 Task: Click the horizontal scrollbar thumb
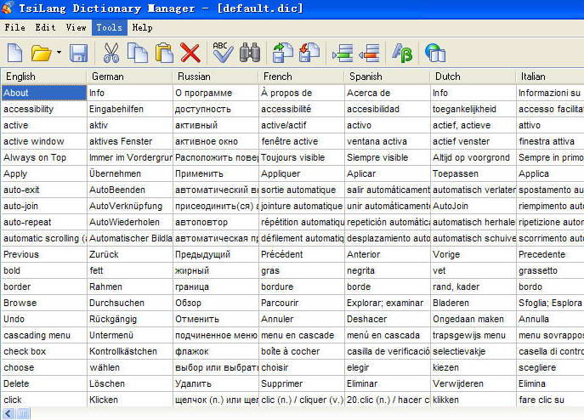coord(23,413)
